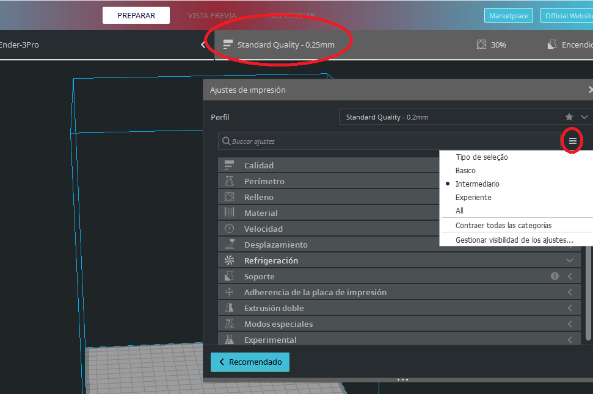
Task: Open the Marketplace button
Action: 509,16
